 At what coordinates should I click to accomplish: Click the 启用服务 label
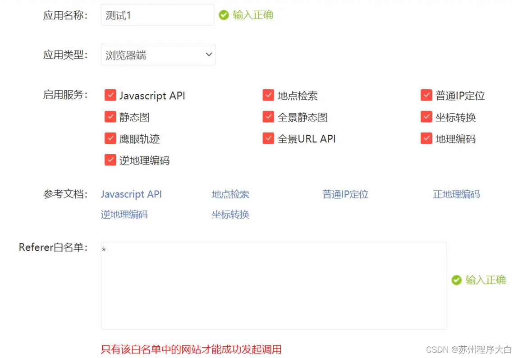pos(65,95)
